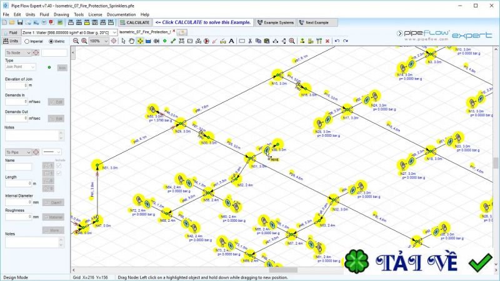Click the Material button beside Roughness

tap(53, 217)
